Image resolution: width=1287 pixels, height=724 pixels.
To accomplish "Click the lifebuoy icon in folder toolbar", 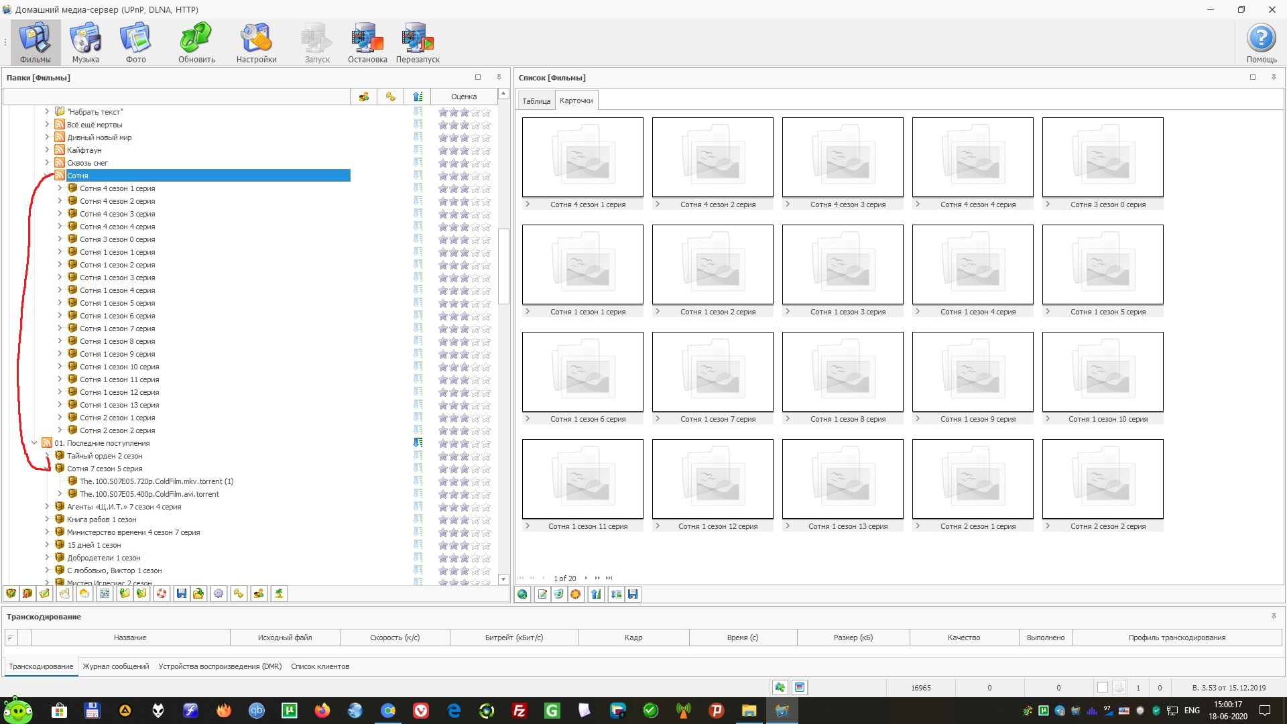I will point(162,593).
